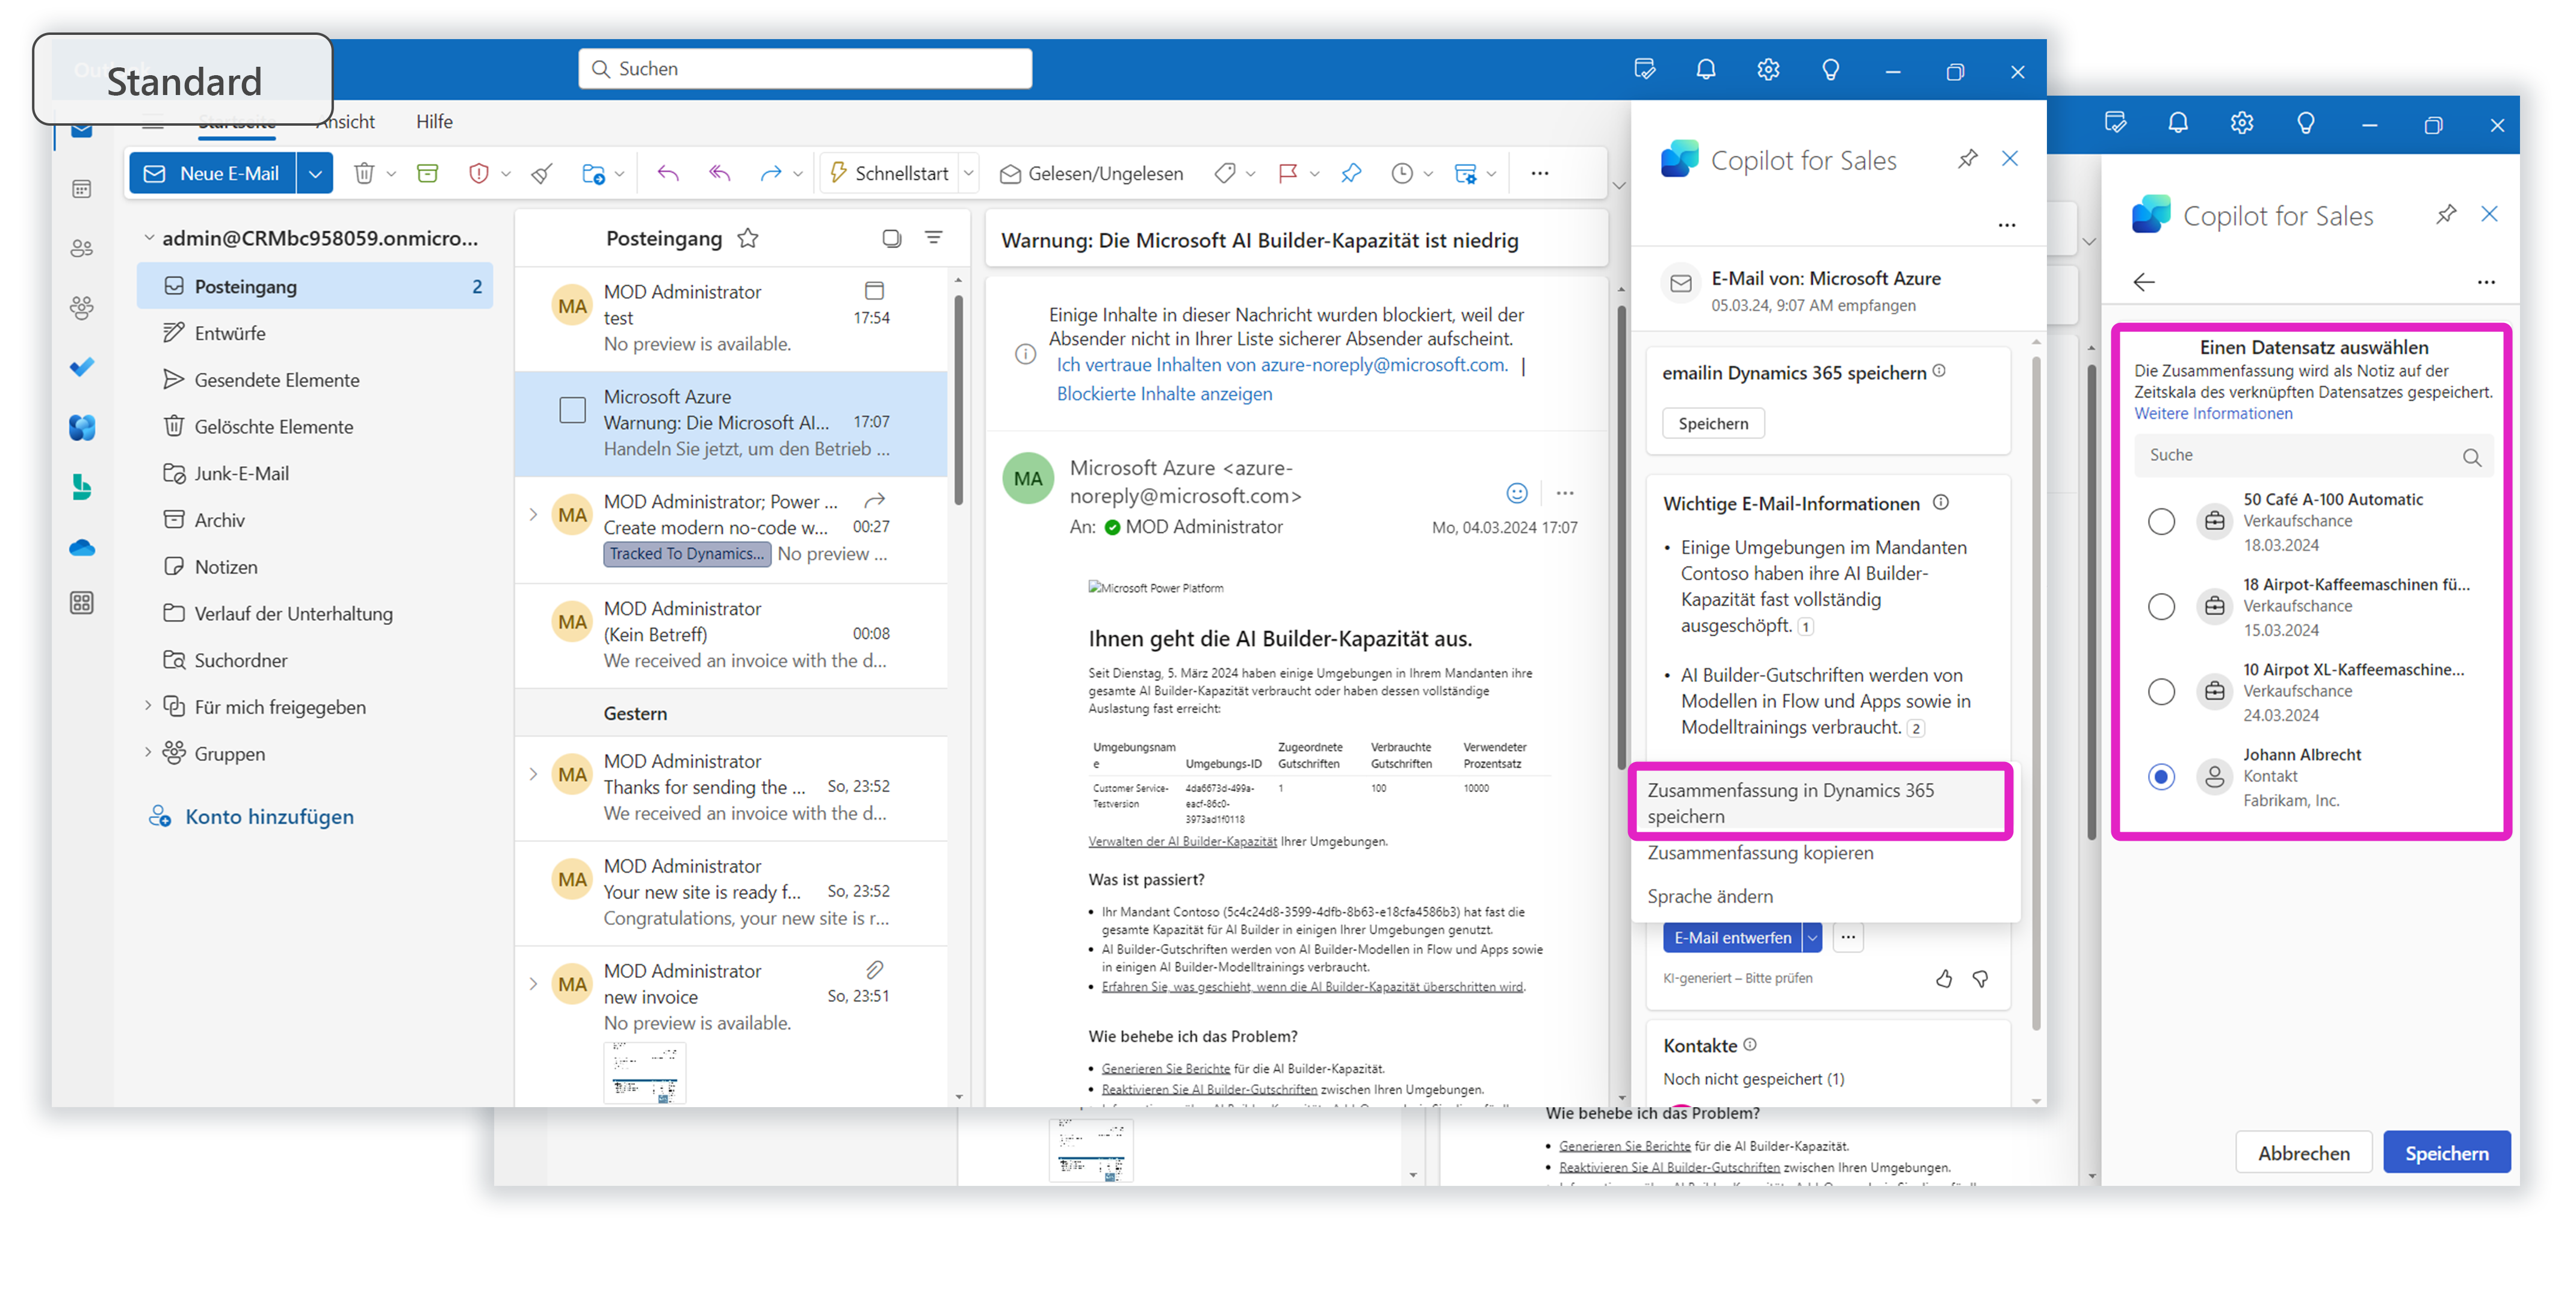Click the thumbs up feedback icon
This screenshot has height=1299, width=2576.
[x=1943, y=978]
